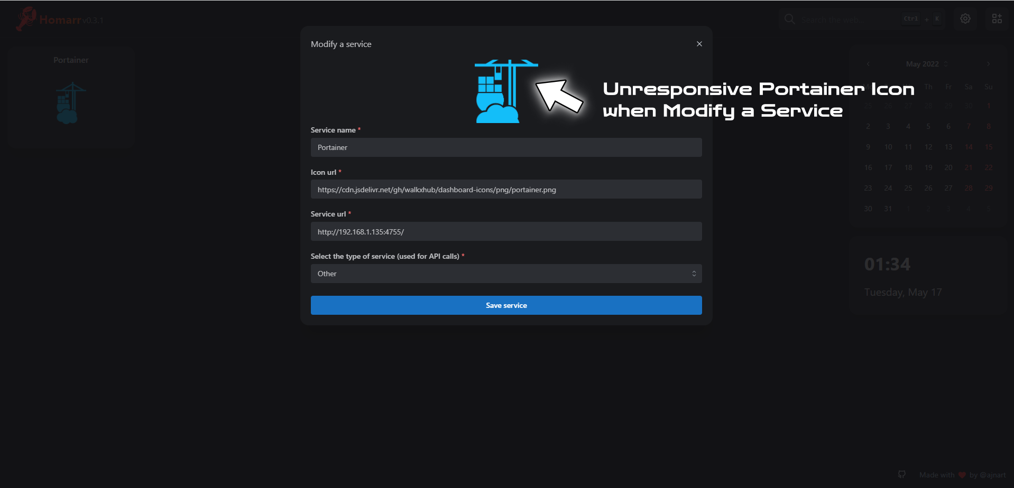Advance the calendar to the next month
Viewport: 1014px width, 488px height.
coord(988,64)
